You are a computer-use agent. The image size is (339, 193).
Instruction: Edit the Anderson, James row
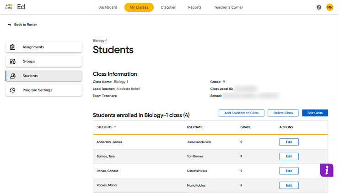click(x=289, y=142)
